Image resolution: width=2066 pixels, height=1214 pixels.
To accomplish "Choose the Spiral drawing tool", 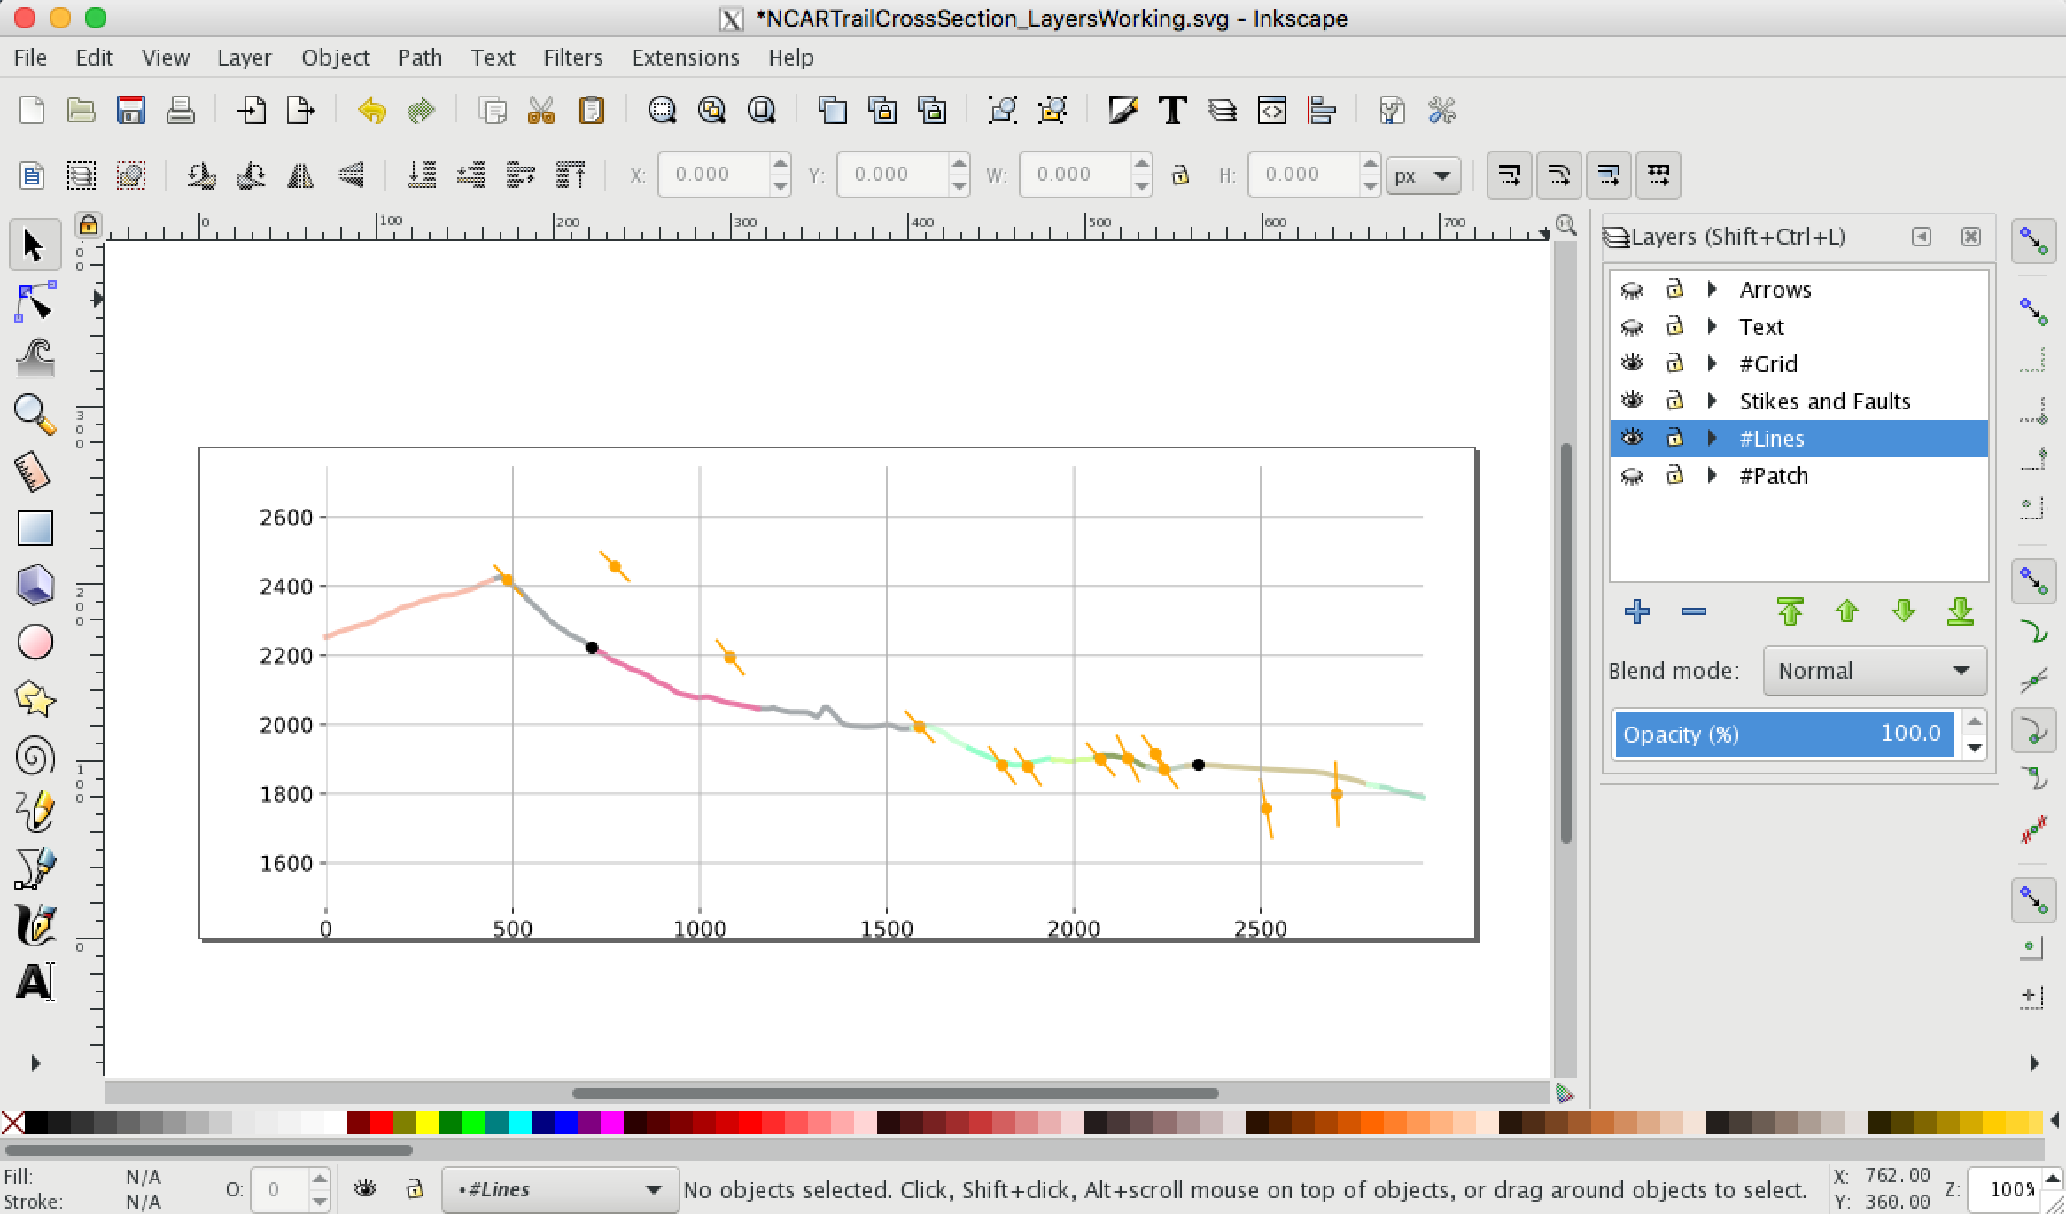I will coord(34,757).
